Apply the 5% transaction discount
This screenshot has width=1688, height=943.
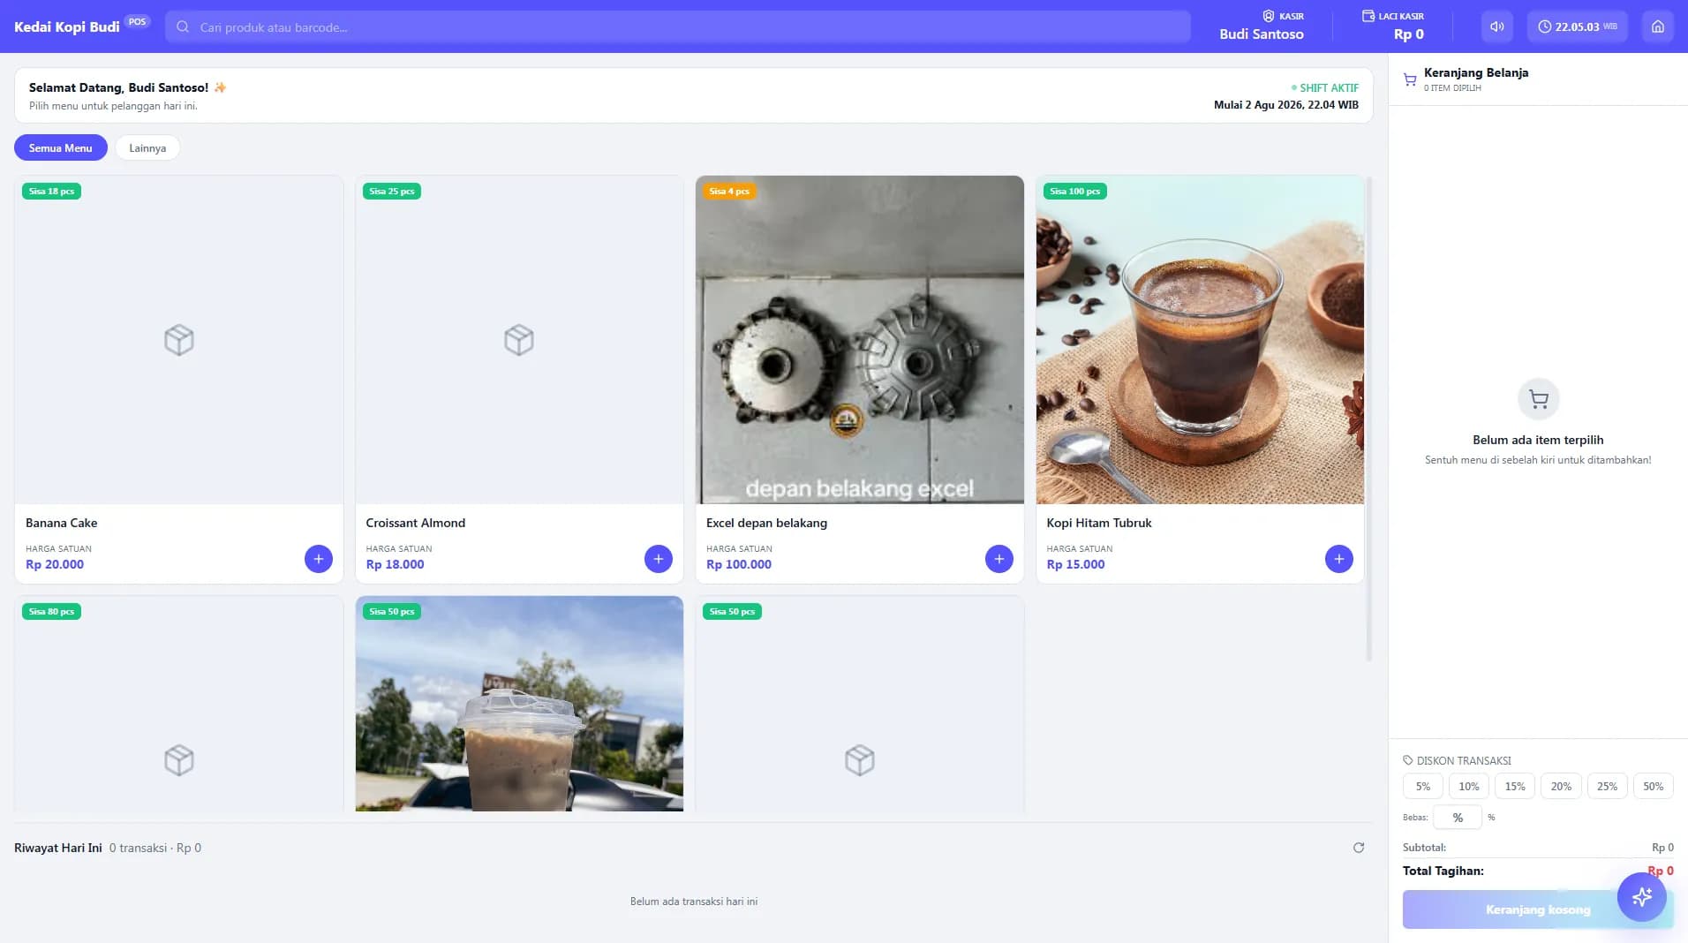pos(1423,786)
